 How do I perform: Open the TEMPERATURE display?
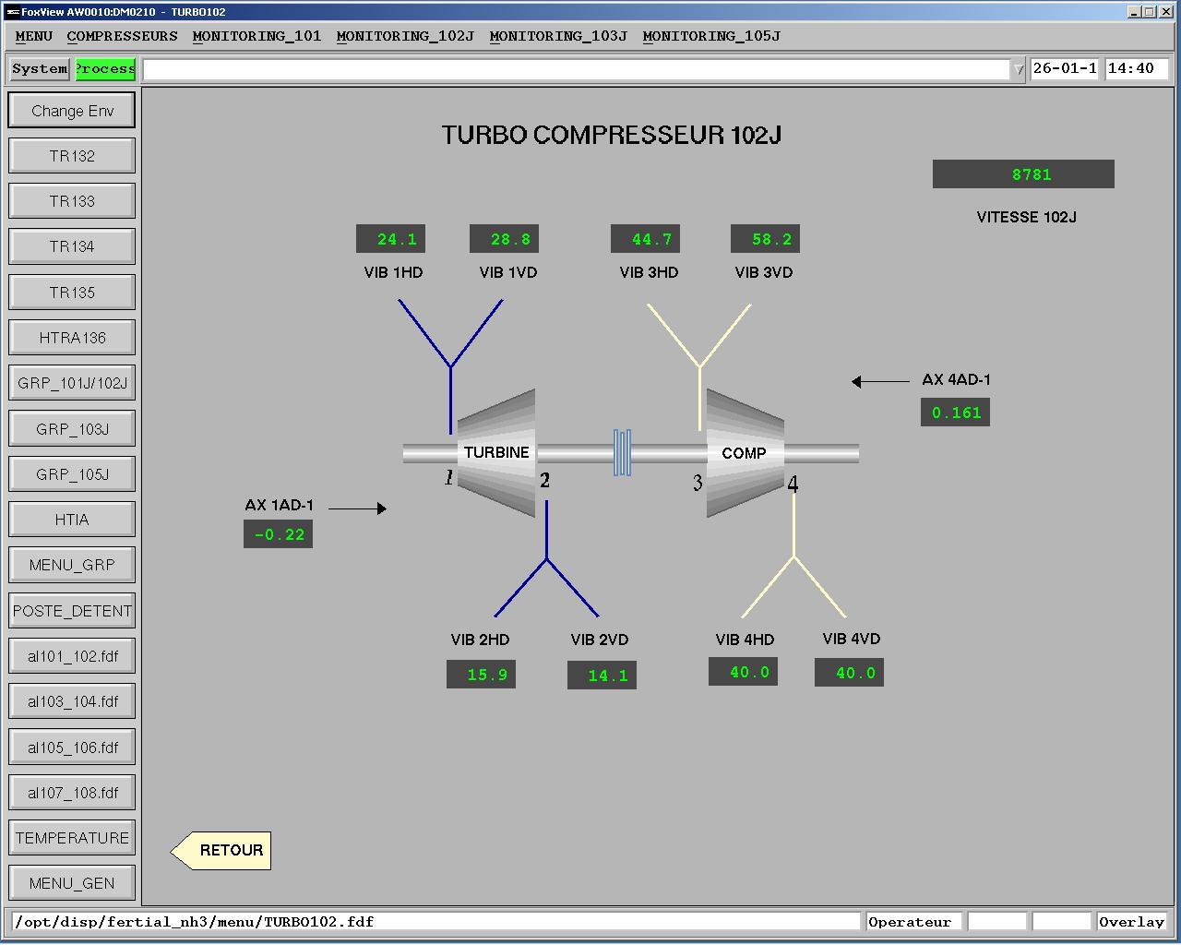71,837
